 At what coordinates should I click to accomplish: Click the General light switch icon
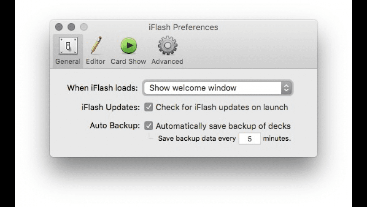tap(67, 46)
